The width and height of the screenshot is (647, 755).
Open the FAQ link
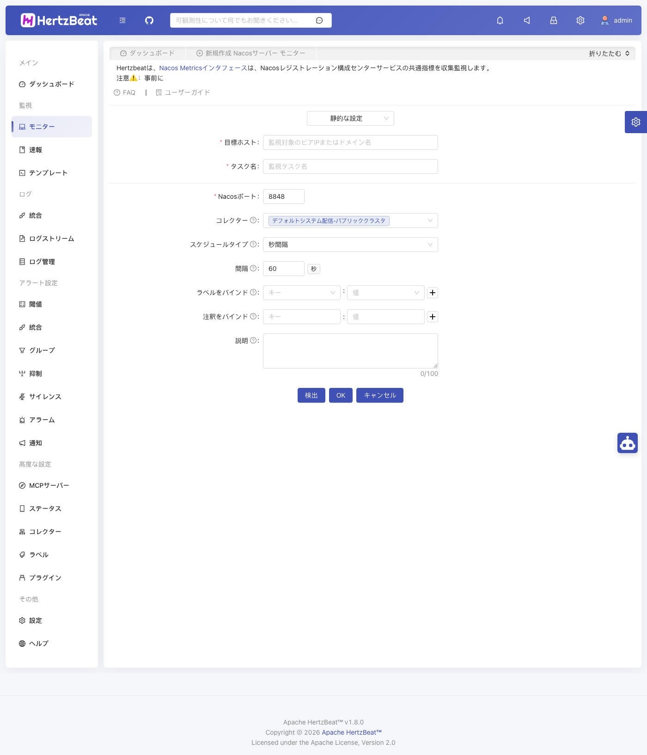point(125,92)
